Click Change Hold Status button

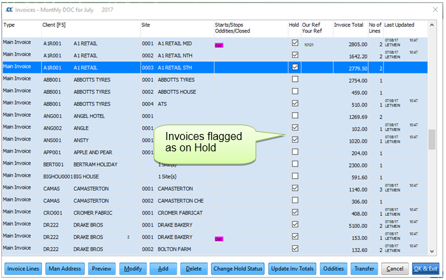[x=238, y=268]
